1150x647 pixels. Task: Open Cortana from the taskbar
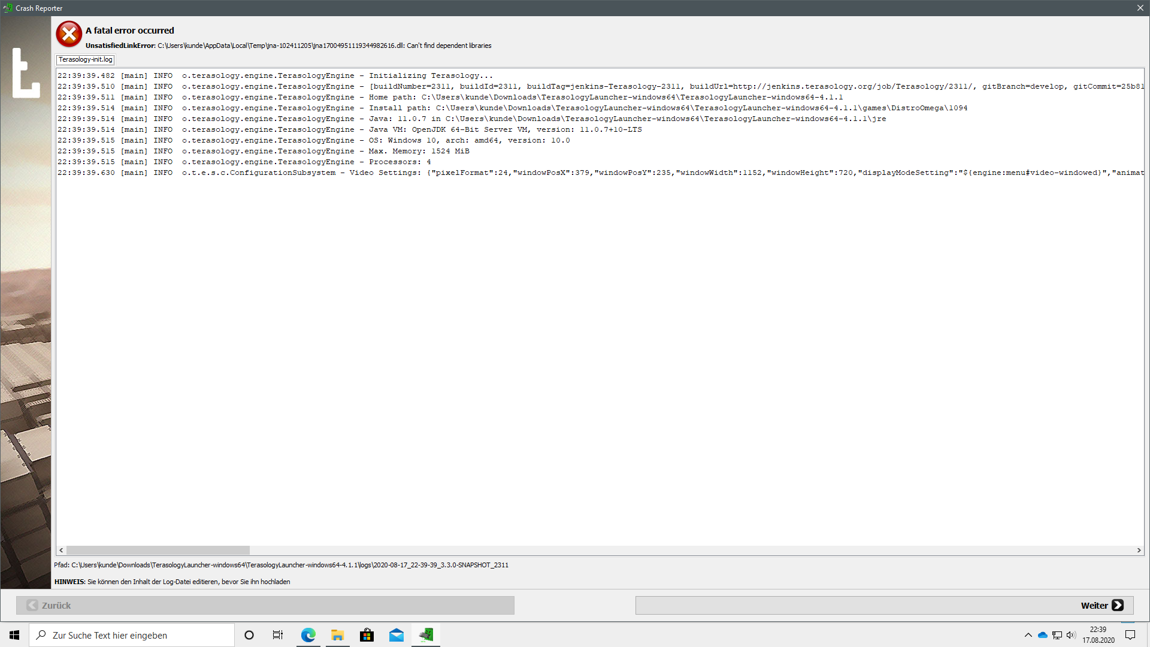249,635
